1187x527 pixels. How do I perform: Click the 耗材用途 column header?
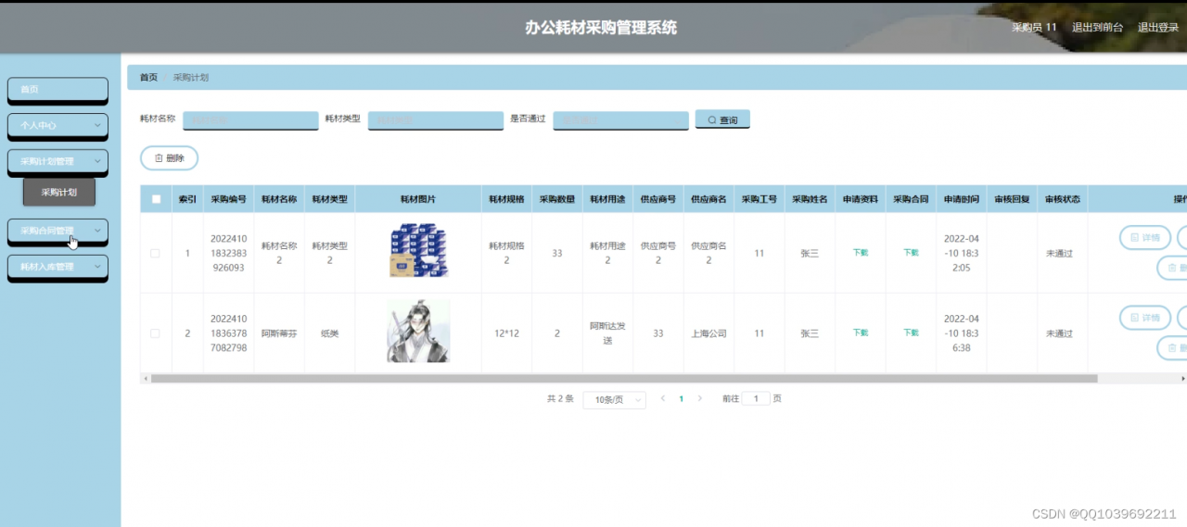(x=607, y=199)
